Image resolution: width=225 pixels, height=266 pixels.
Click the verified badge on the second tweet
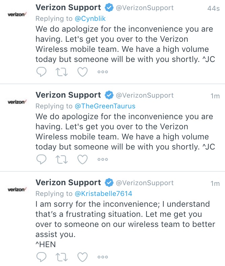108,95
